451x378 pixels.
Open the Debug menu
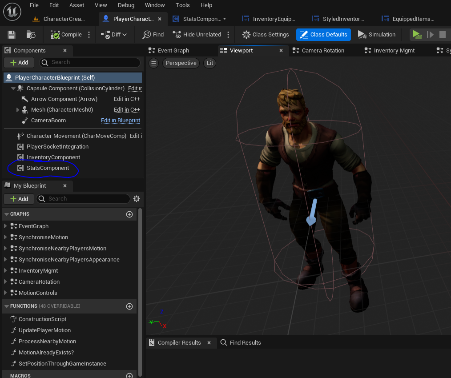[x=126, y=5]
